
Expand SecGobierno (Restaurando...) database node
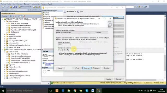tap(7, 63)
